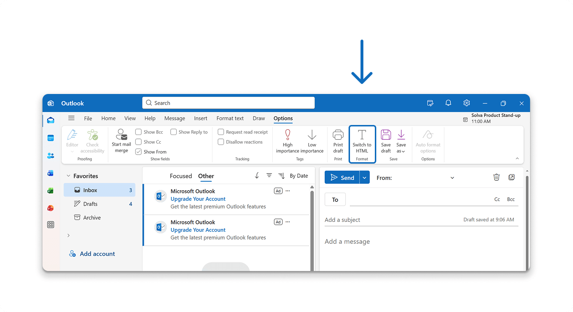Tick the Request read receipt checkbox
This screenshot has width=573, height=312.
(221, 132)
